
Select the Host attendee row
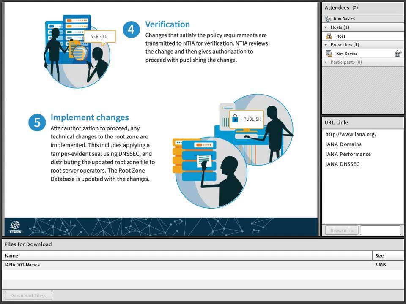[362, 36]
